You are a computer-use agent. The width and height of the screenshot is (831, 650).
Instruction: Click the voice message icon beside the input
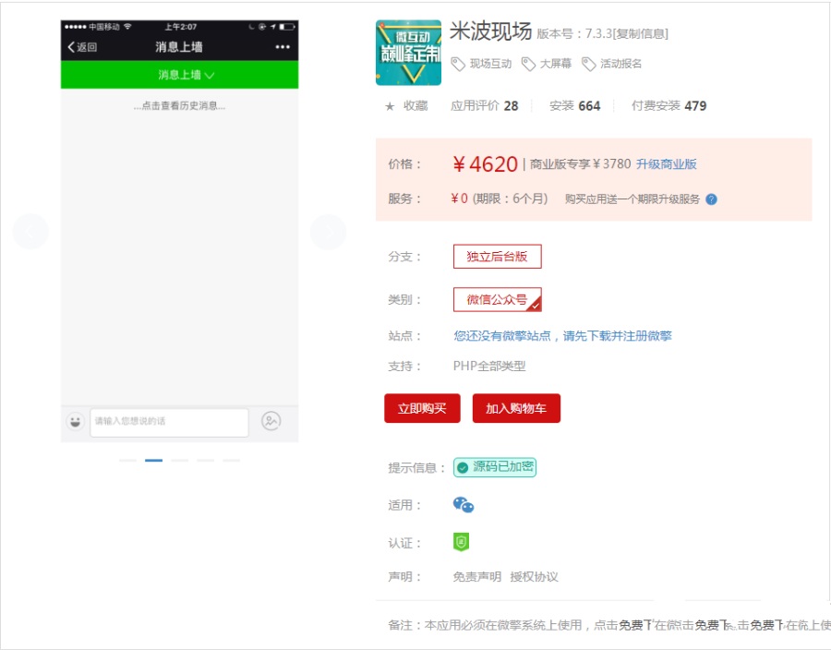pos(271,421)
